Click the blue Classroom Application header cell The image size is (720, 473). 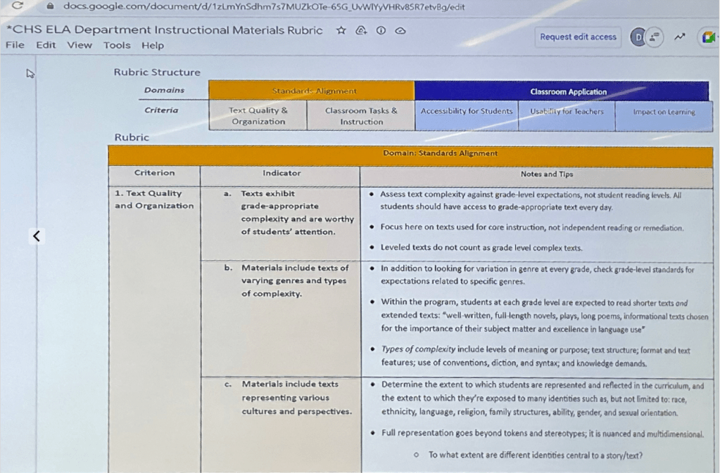point(562,91)
